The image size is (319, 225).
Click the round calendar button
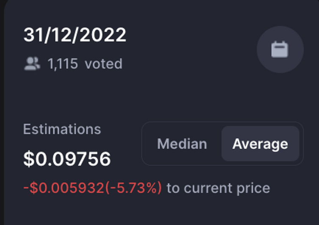pyautogui.click(x=280, y=50)
